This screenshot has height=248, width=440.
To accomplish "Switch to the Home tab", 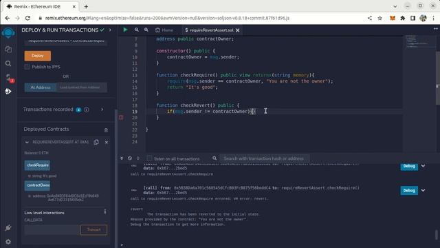I will tap(164, 30).
